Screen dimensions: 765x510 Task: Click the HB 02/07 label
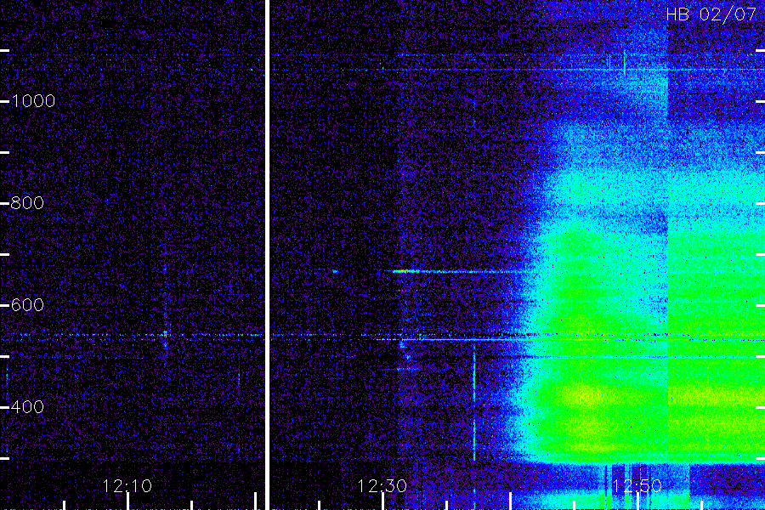coord(711,14)
